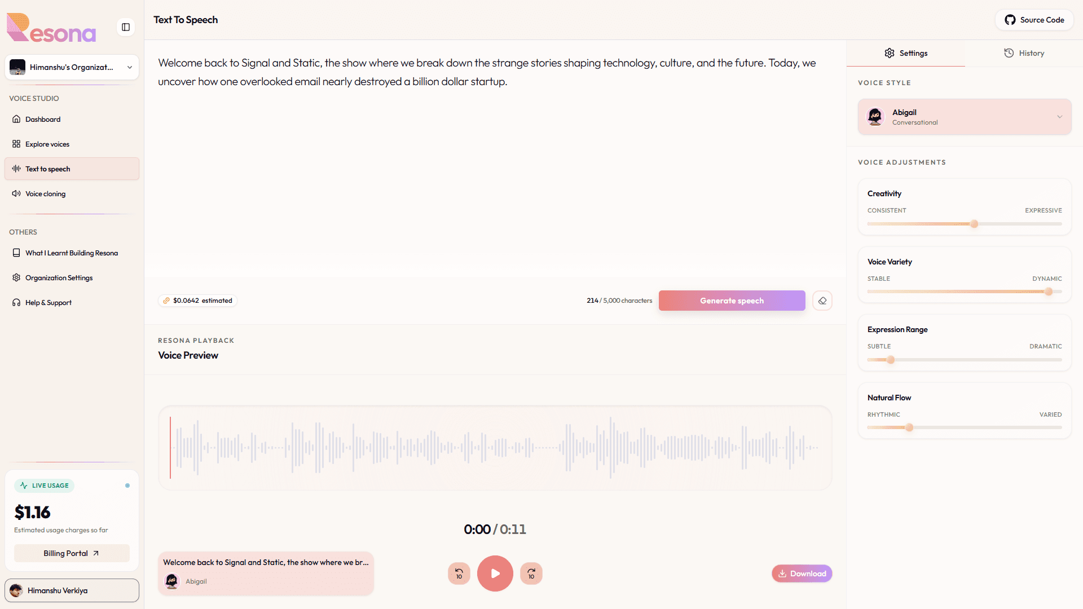Click the Live Usage badge
Image resolution: width=1083 pixels, height=609 pixels.
[x=44, y=486]
